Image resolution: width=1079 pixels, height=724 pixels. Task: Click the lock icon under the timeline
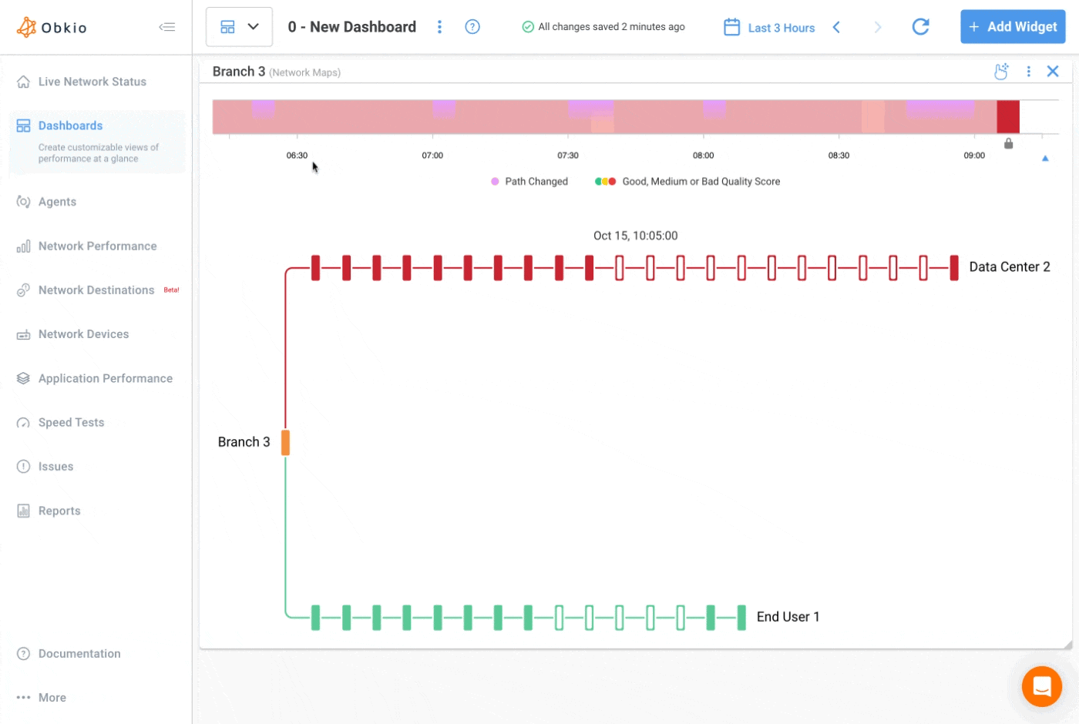point(1008,142)
